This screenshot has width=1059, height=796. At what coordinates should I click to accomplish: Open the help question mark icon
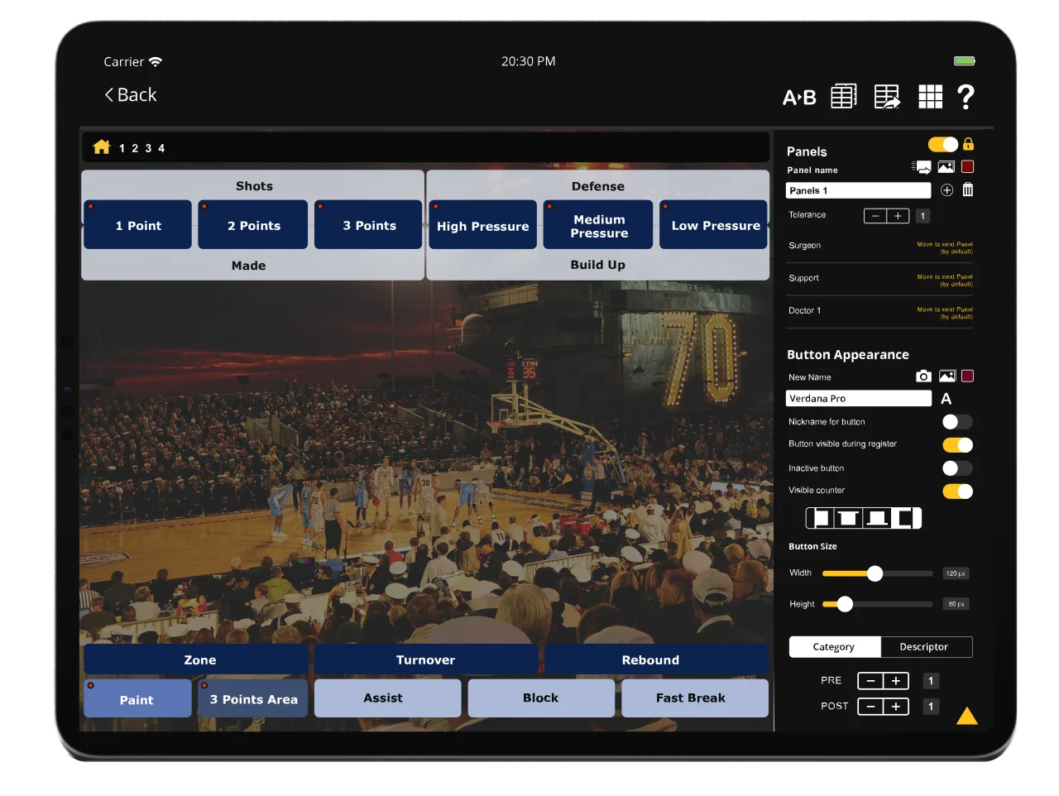point(966,97)
